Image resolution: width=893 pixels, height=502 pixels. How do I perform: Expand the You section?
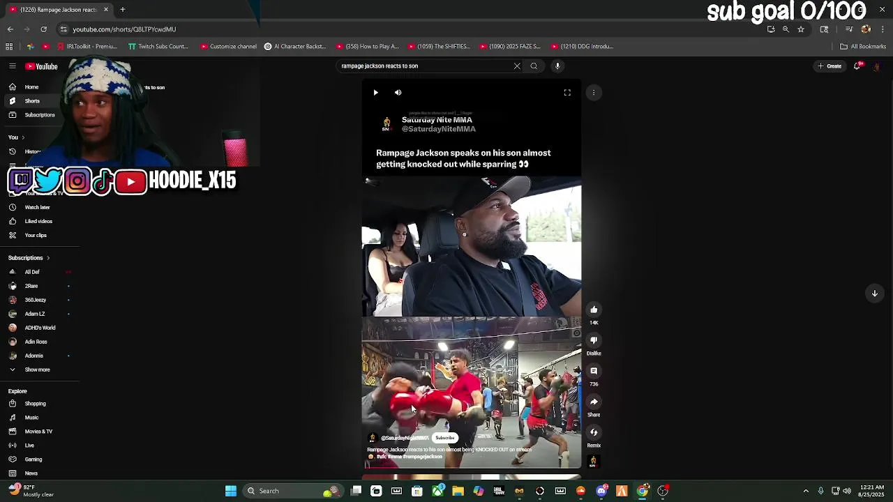click(16, 137)
